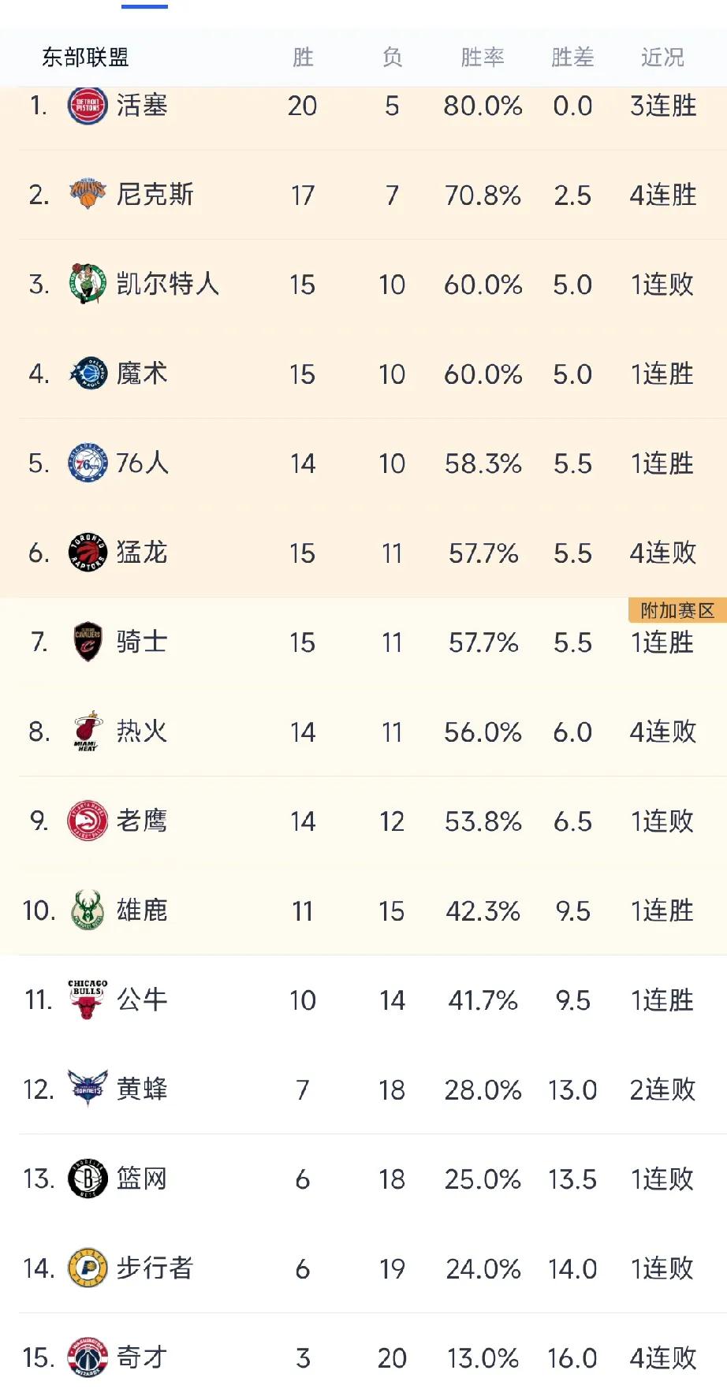Image resolution: width=727 pixels, height=1400 pixels.
Task: Click the Philadelphia 76ers logo
Action: pos(88,463)
